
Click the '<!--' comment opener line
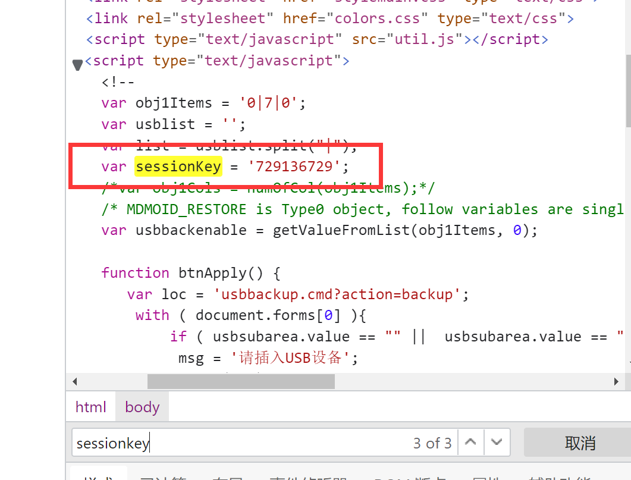[118, 82]
